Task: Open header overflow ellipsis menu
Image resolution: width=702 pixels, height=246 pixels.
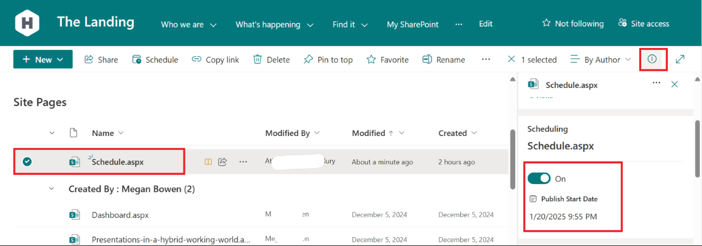Action: 459,24
